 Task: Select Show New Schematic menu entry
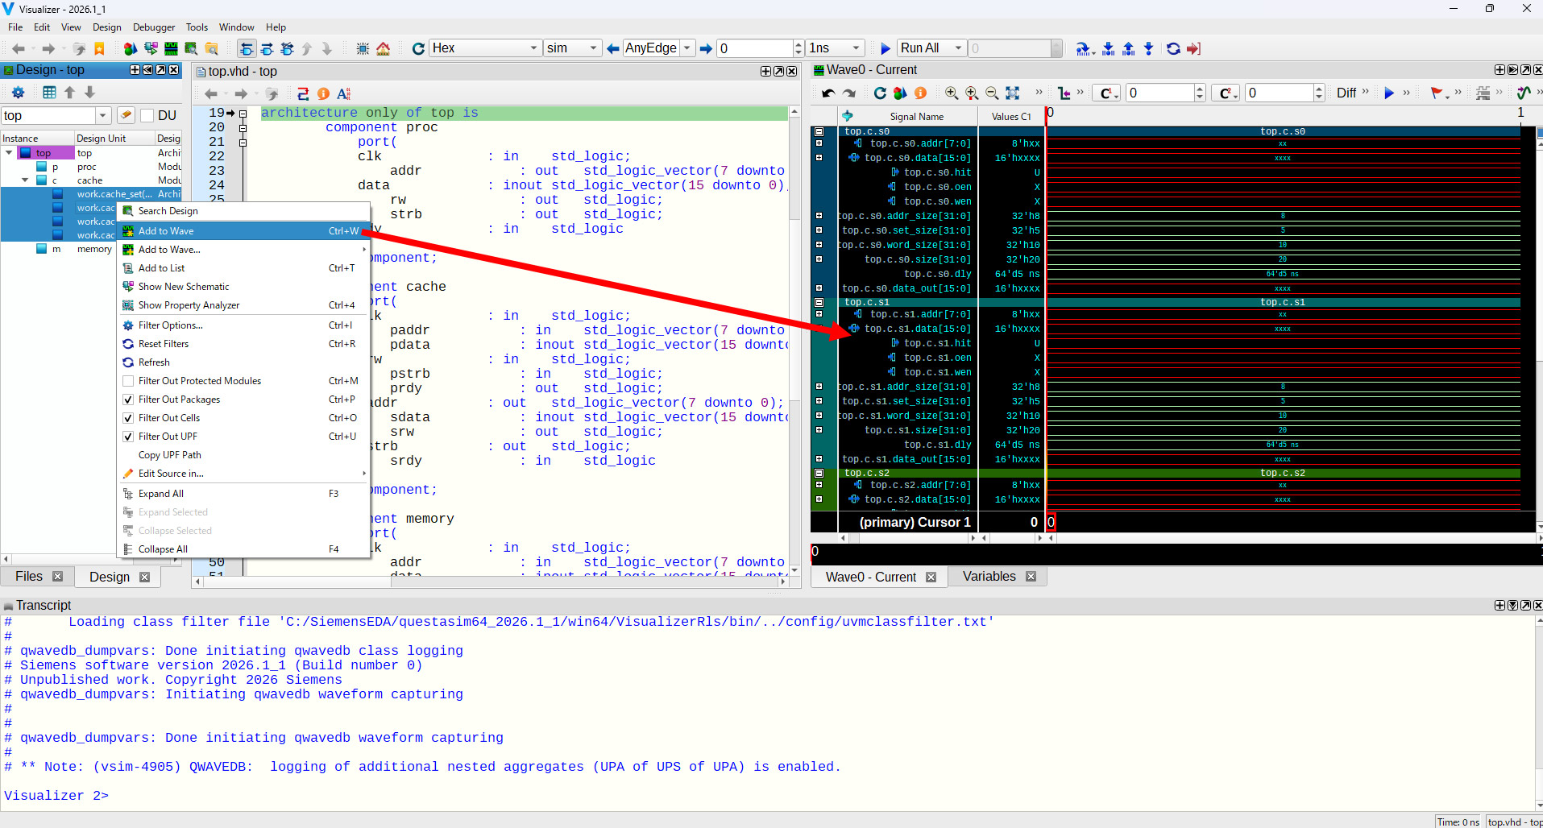(243, 287)
